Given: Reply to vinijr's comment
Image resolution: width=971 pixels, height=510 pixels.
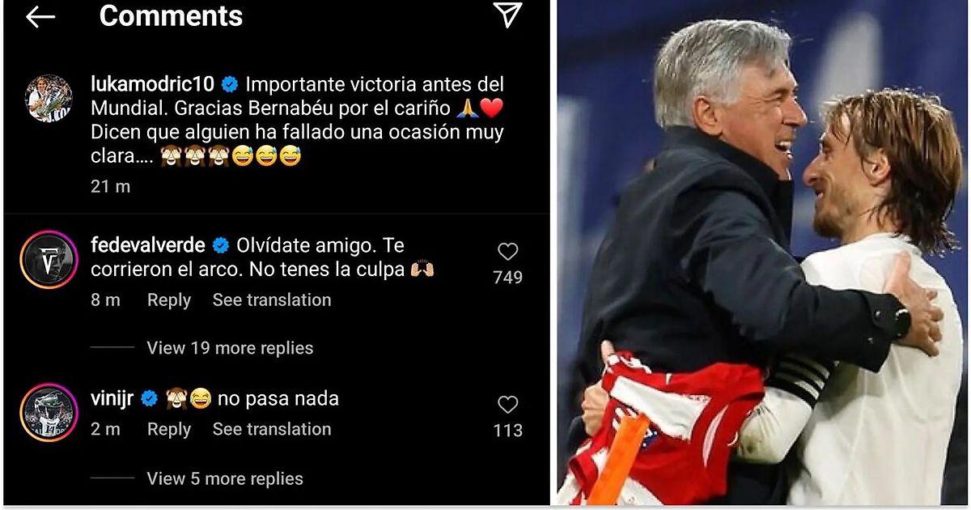Looking at the screenshot, I should (169, 429).
